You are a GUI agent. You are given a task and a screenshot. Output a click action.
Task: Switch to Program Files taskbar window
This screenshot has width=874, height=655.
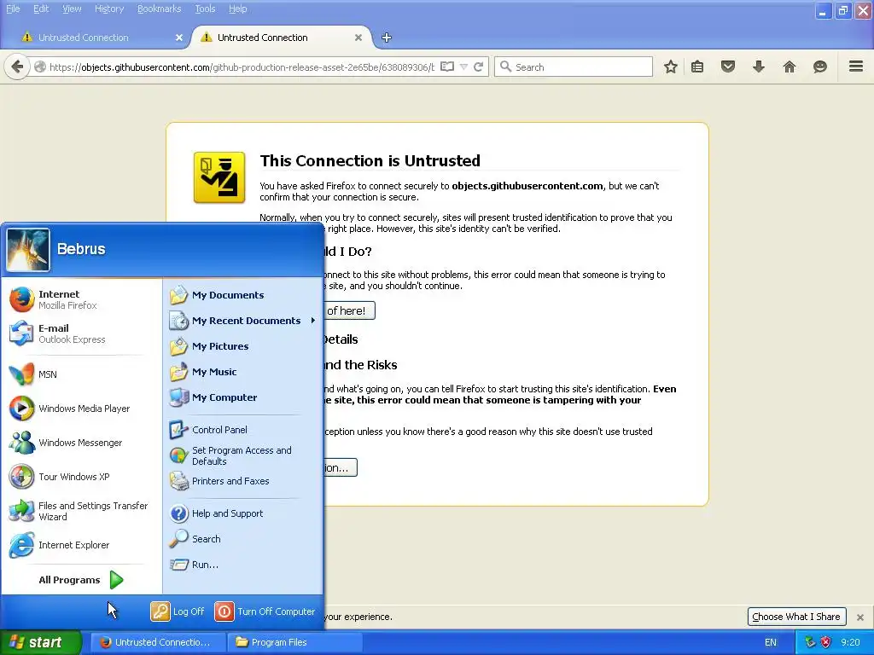coord(294,642)
